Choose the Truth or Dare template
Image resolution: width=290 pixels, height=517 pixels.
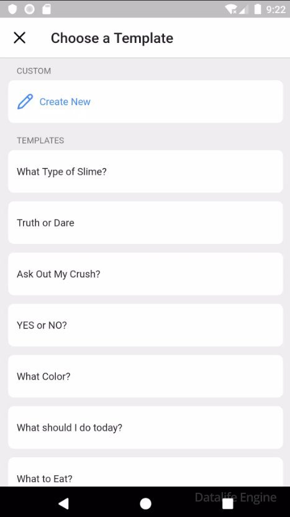coord(145,223)
